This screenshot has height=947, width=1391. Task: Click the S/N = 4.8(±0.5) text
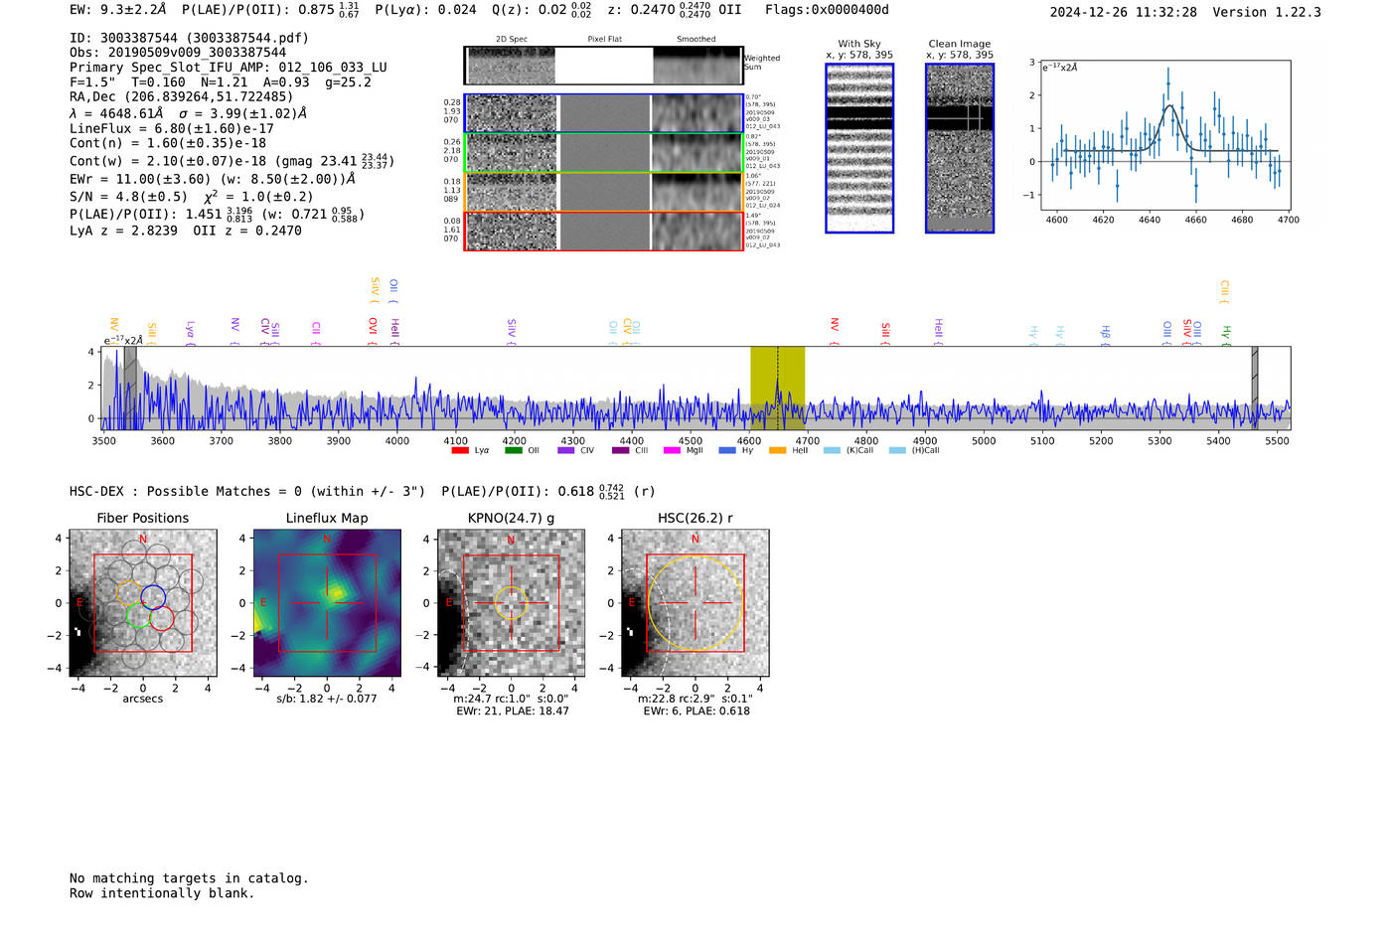pyautogui.click(x=128, y=197)
